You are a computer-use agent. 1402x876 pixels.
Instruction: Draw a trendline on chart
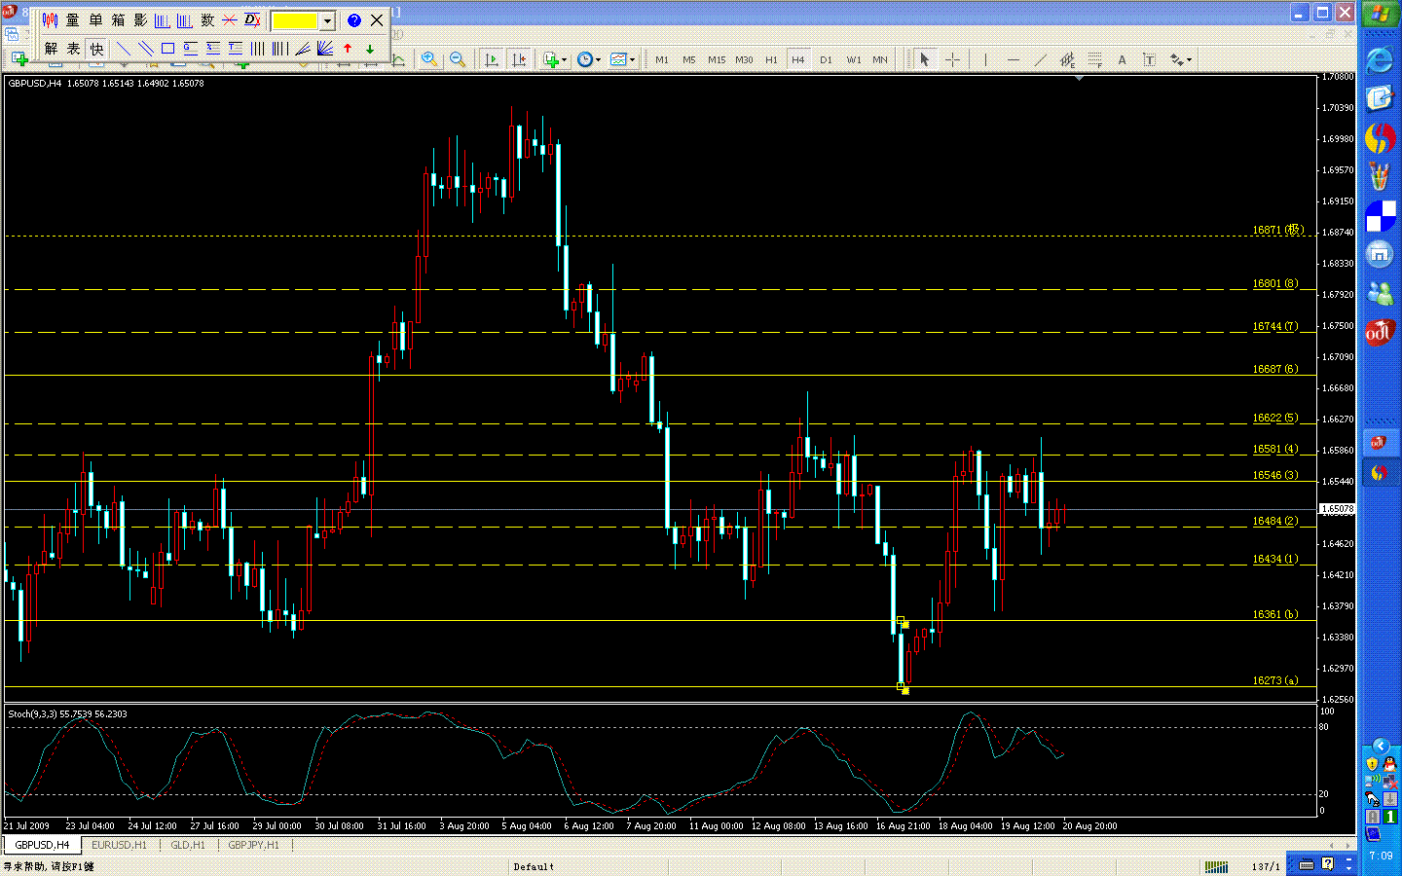[x=1040, y=59]
